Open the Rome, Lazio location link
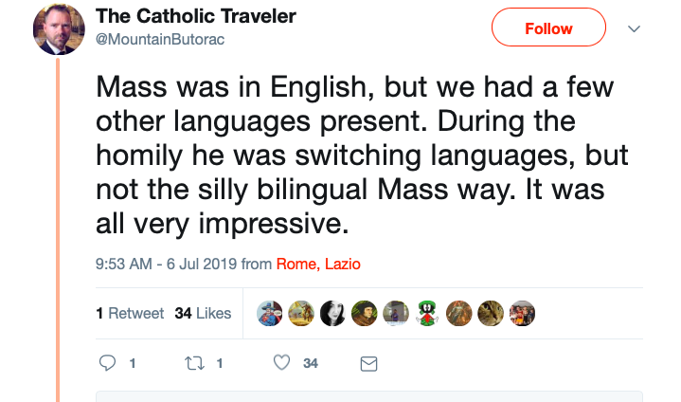681x402 pixels. 318,265
